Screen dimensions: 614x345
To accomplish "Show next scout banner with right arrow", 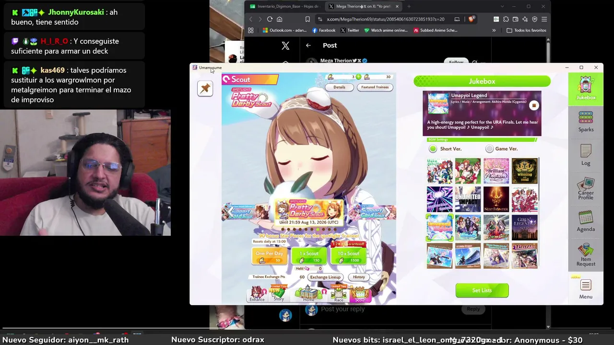I will [388, 211].
